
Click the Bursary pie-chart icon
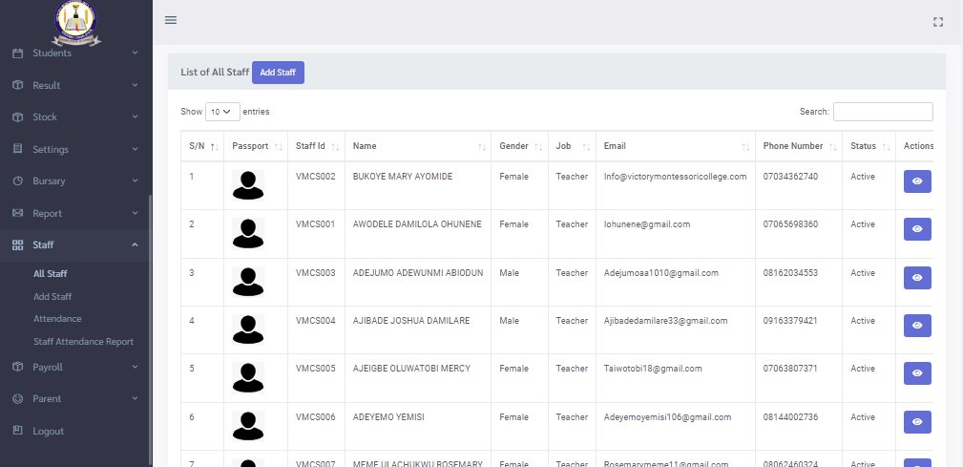click(18, 180)
